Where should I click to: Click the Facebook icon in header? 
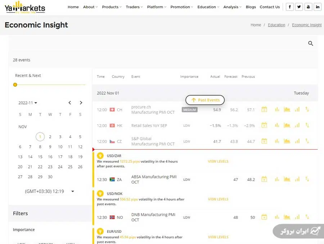(x=290, y=7)
